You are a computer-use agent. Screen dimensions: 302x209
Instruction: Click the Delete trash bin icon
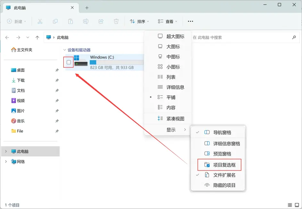(x=116, y=21)
